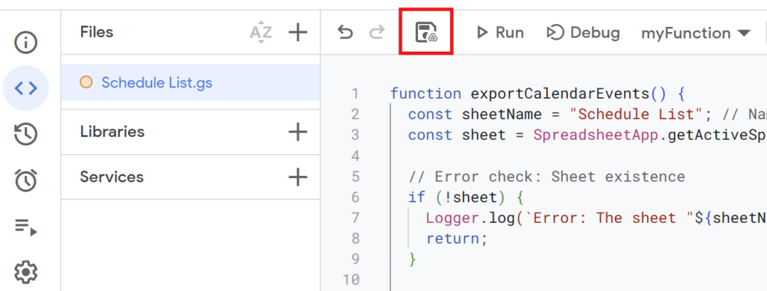Open the project history clock icon

pyautogui.click(x=26, y=134)
